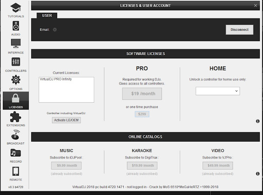Viewport: 263px width, 195px height.
Task: Click the HOME heading text
Action: click(218, 68)
